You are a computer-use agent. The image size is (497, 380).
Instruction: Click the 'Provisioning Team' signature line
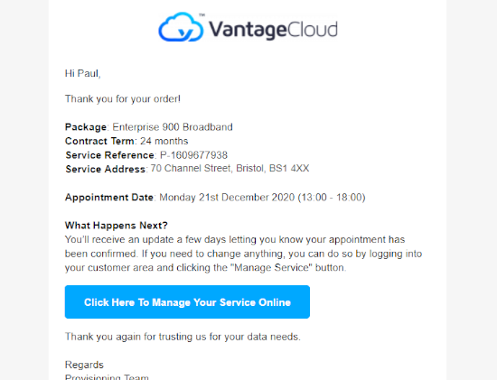107,376
